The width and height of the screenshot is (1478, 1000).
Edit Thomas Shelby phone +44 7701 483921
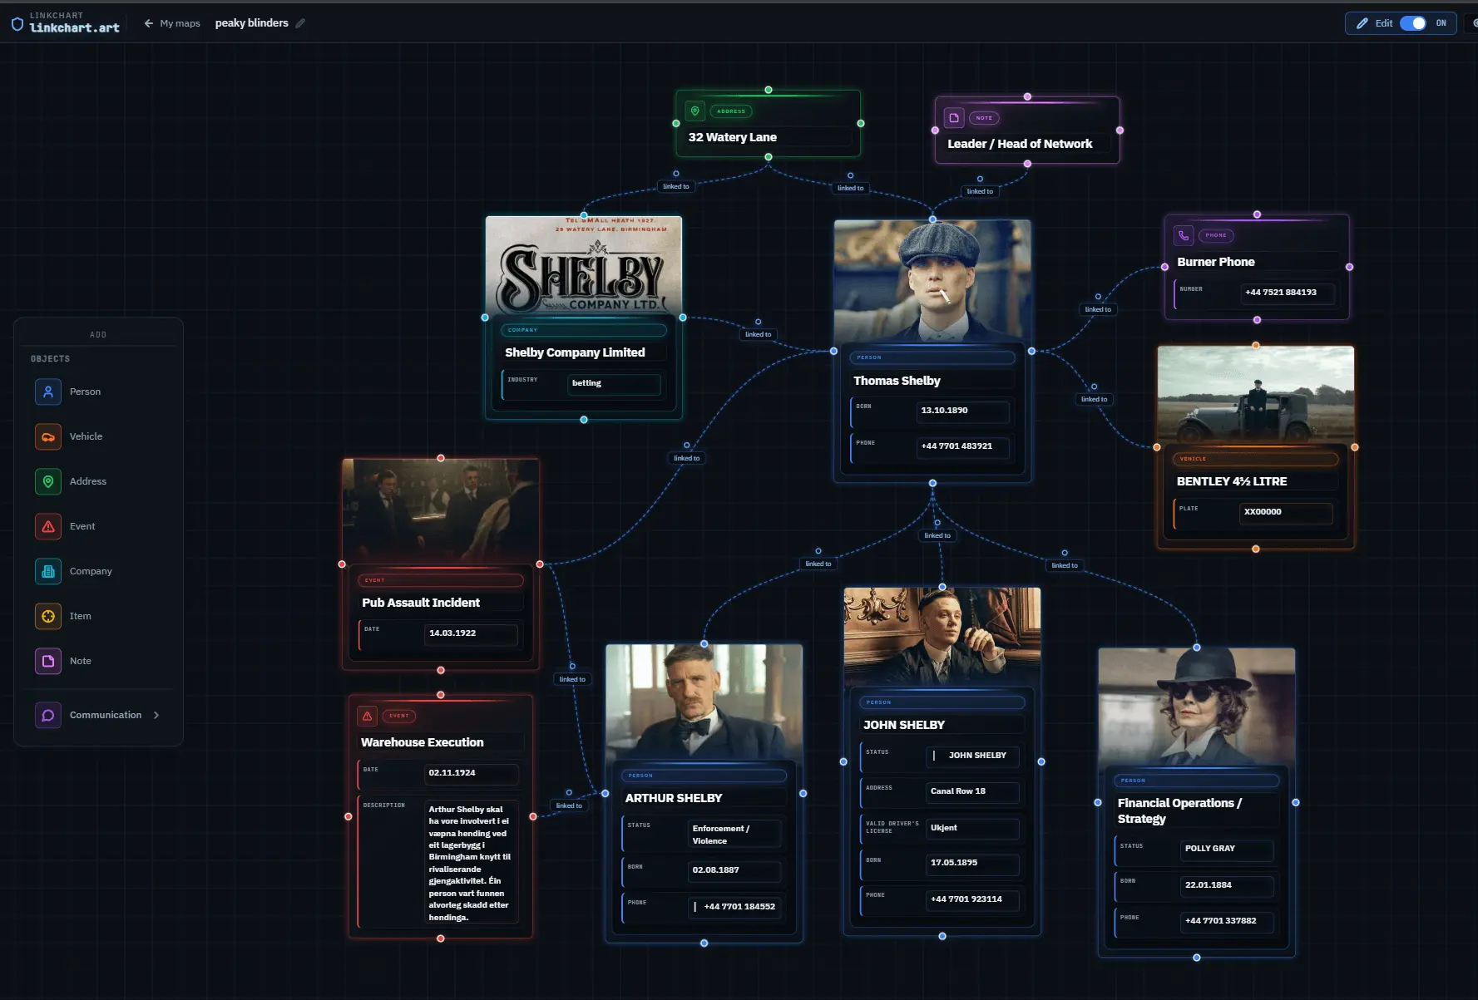click(962, 446)
